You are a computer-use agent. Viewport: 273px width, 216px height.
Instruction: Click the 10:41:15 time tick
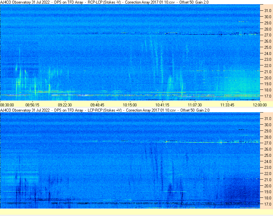[x=162, y=105]
